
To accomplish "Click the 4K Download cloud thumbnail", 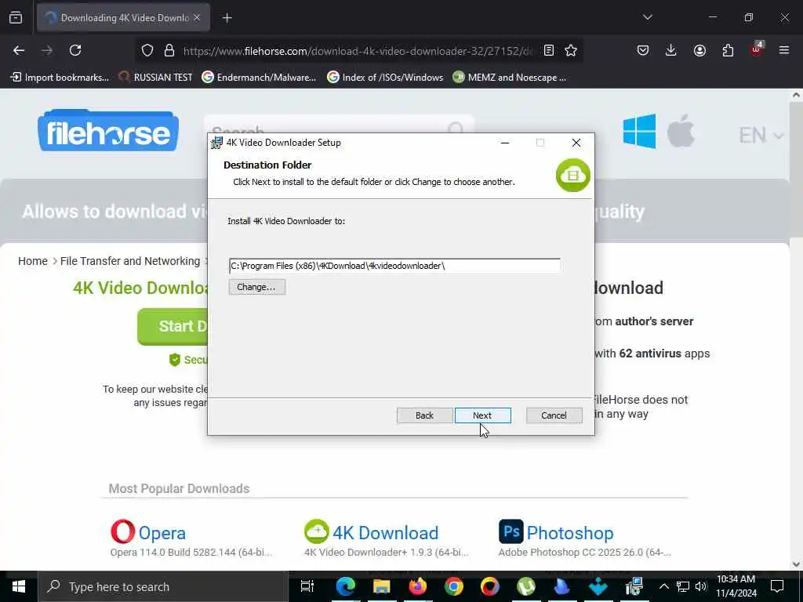I will [x=317, y=531].
